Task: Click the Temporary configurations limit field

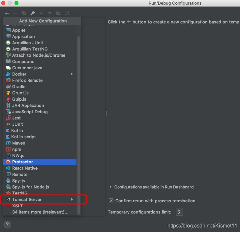Action: click(x=179, y=212)
